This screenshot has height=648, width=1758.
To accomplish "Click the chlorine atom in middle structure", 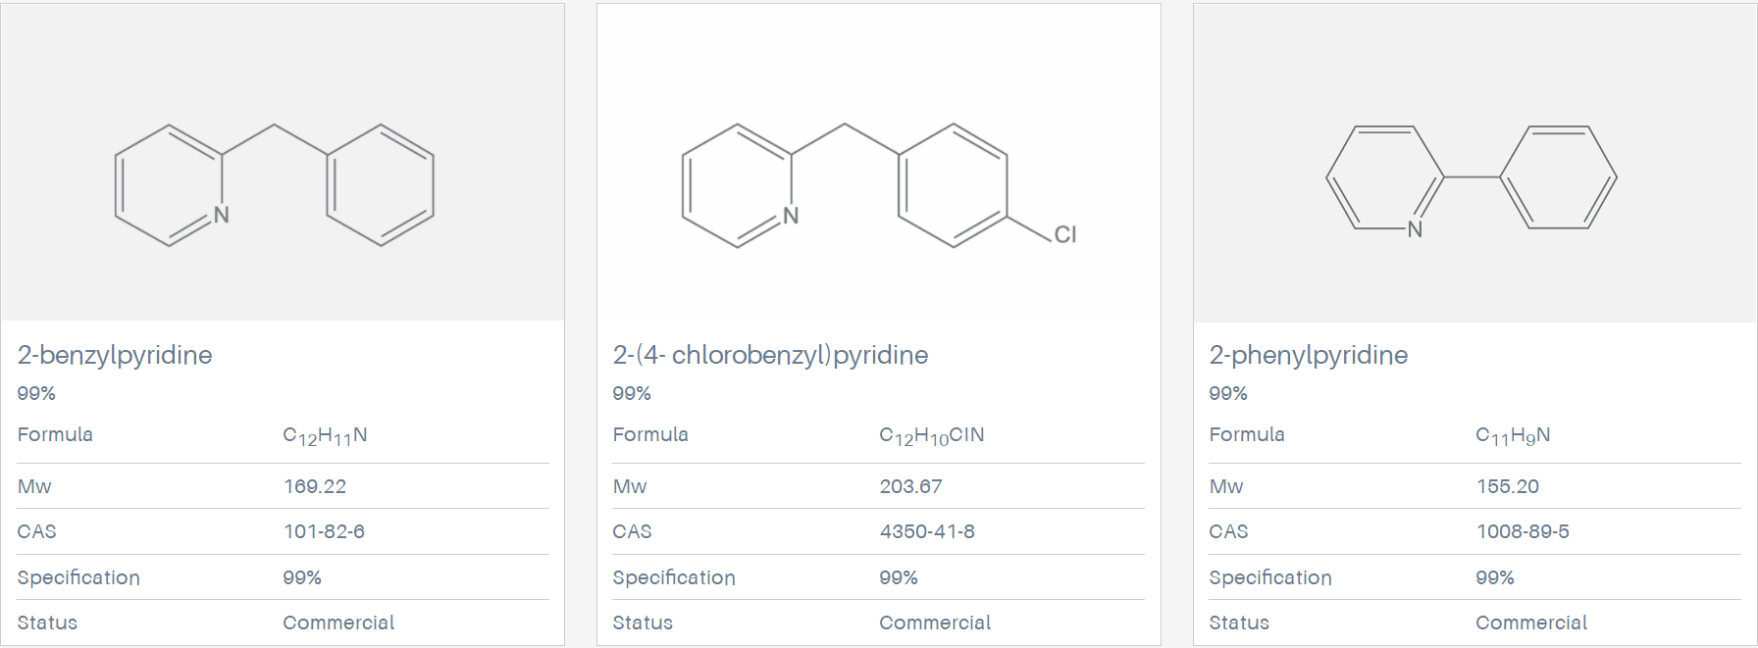I will pos(1065,234).
